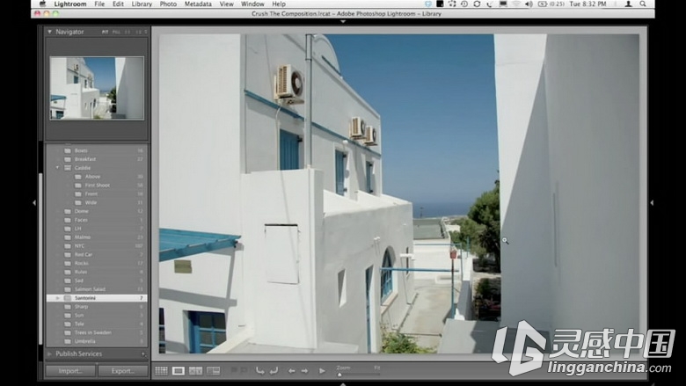
Task: Open Spotlight search in menu bar
Action: tap(643, 4)
